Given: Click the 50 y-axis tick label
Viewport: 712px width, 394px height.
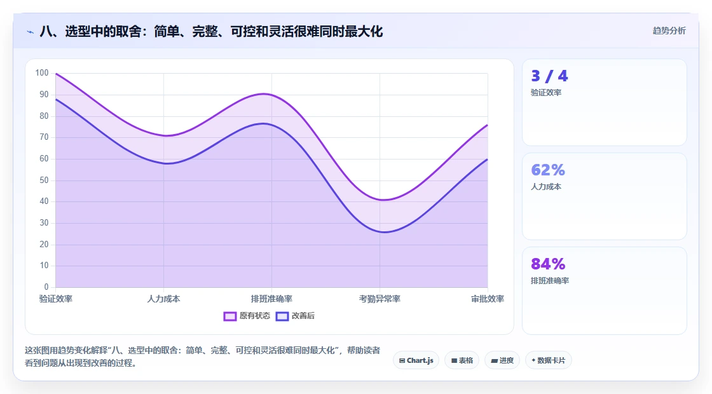Looking at the screenshot, I should click(x=44, y=180).
